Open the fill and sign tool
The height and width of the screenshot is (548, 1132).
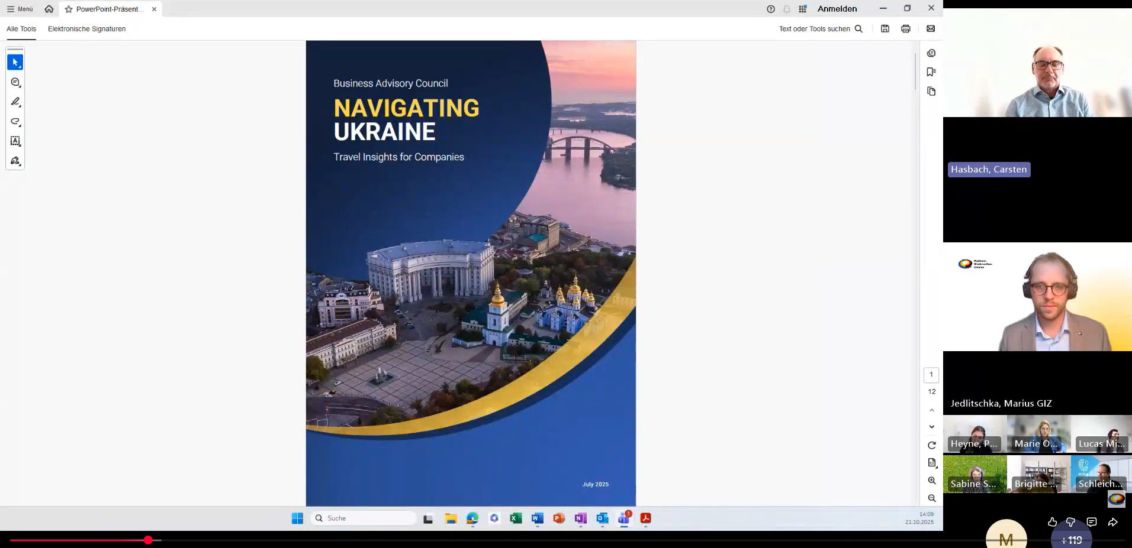(15, 161)
